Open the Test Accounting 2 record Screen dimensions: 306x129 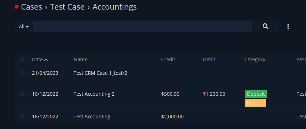(x=94, y=94)
